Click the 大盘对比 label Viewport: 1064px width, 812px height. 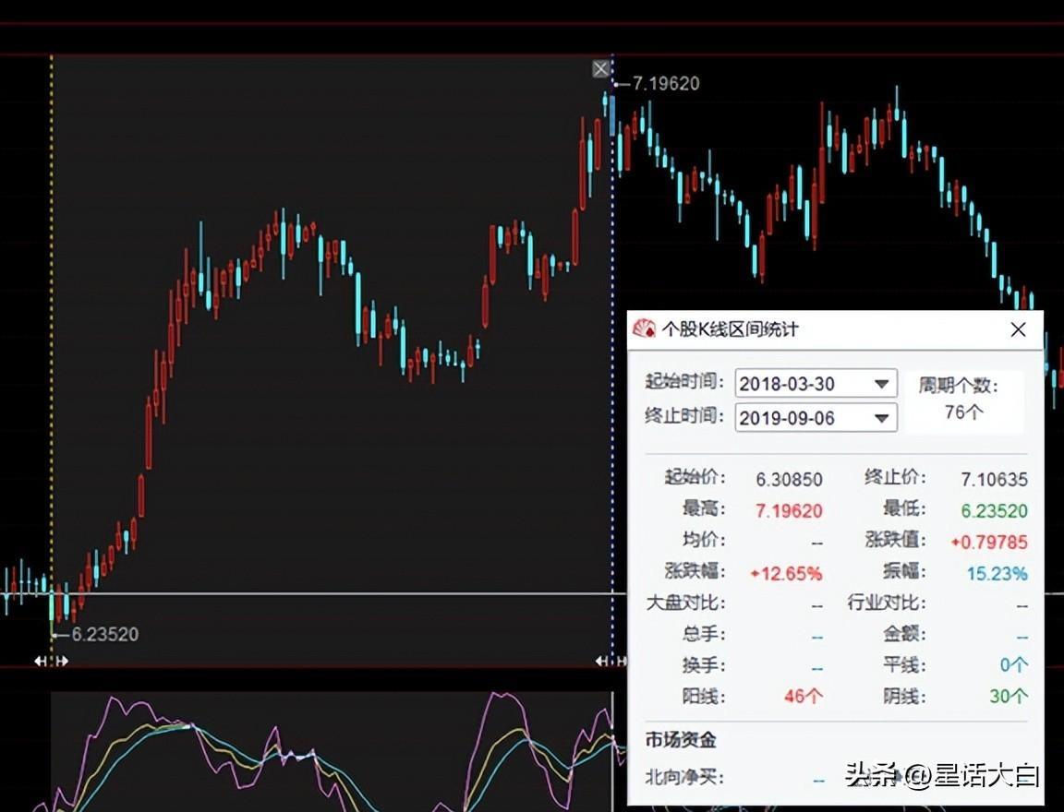tap(685, 603)
